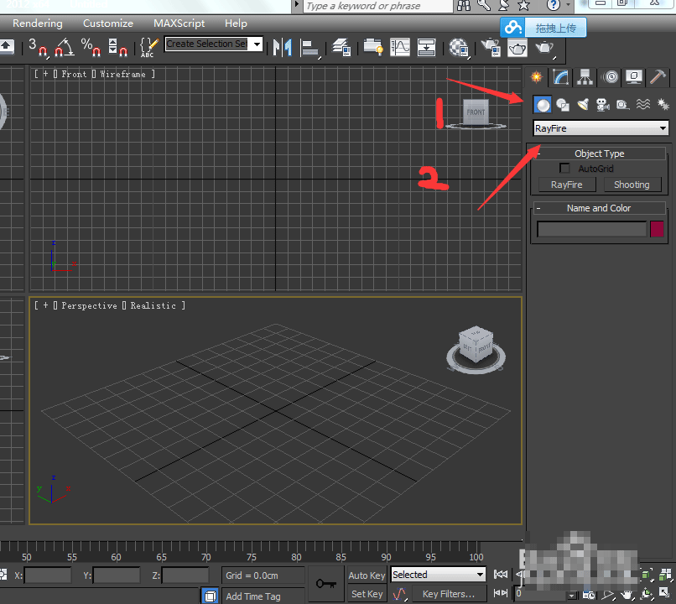Toggle Angle Snap

(x=64, y=47)
